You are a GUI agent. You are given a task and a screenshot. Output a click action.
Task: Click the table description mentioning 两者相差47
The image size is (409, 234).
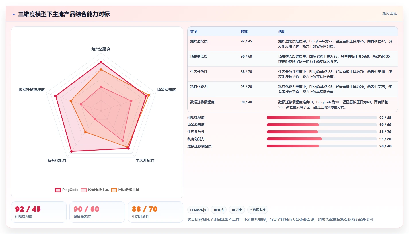coord(335,44)
